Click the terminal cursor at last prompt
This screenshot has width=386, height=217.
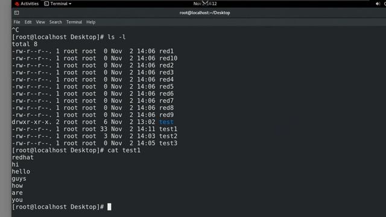point(109,207)
